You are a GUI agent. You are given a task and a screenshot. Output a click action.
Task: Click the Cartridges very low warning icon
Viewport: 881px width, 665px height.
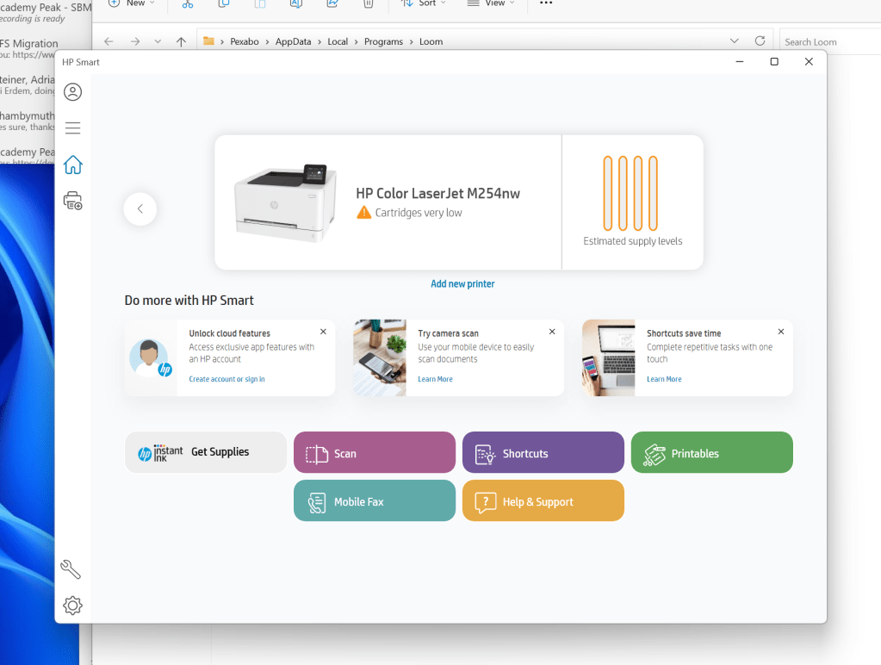coord(364,213)
